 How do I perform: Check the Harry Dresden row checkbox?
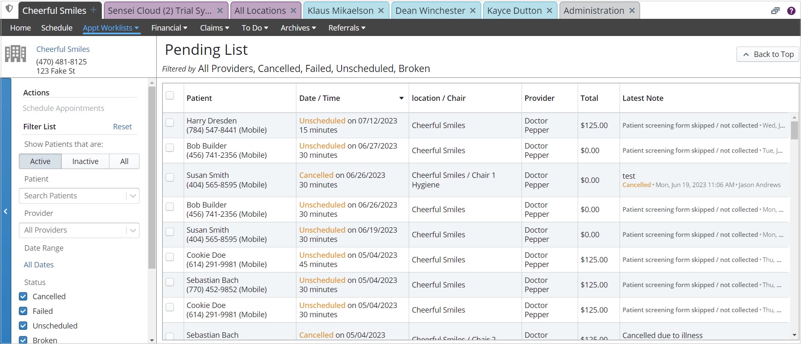170,123
